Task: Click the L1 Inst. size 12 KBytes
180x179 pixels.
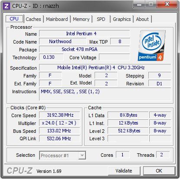Action: (128, 123)
